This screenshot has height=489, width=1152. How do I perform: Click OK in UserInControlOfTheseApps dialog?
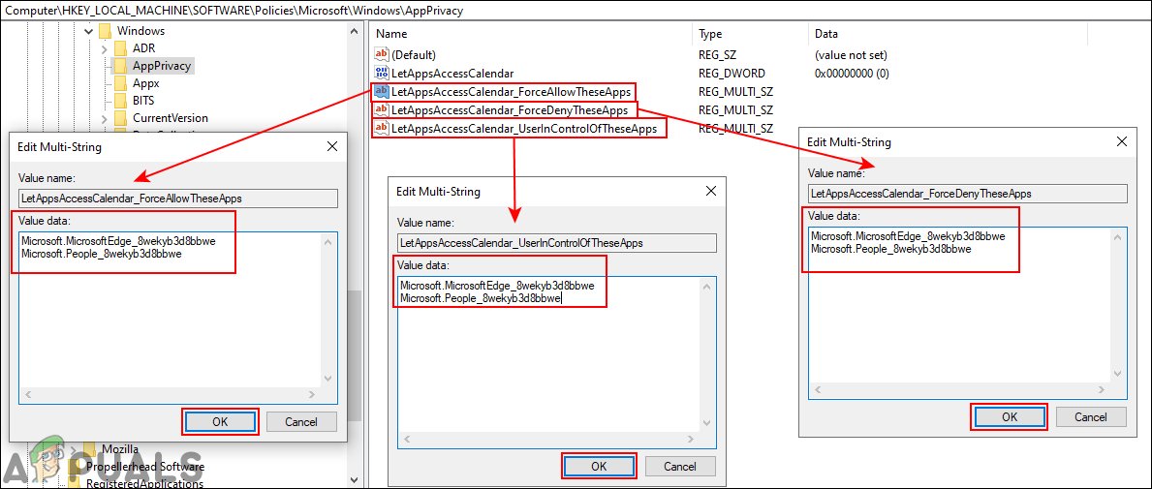pos(599,466)
